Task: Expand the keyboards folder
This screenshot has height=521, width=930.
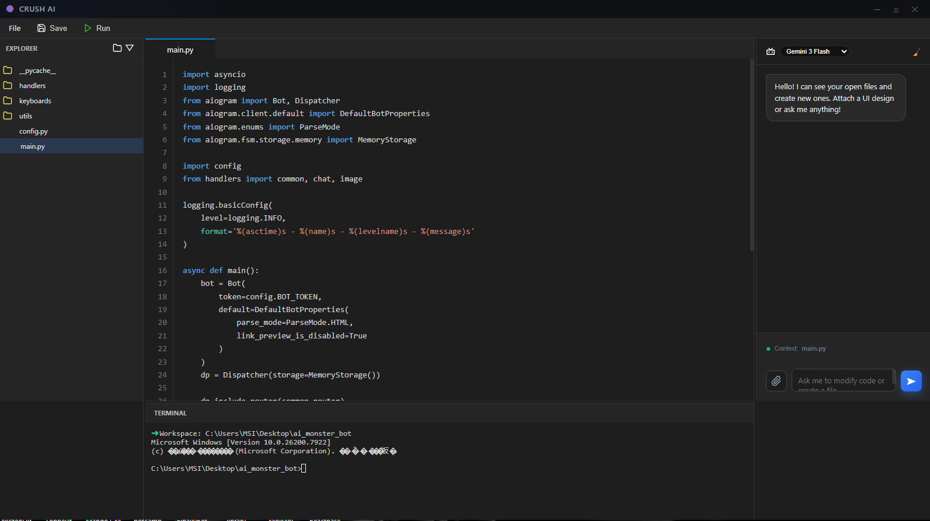Action: [x=35, y=101]
